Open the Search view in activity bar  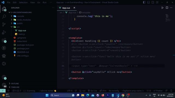4,17
